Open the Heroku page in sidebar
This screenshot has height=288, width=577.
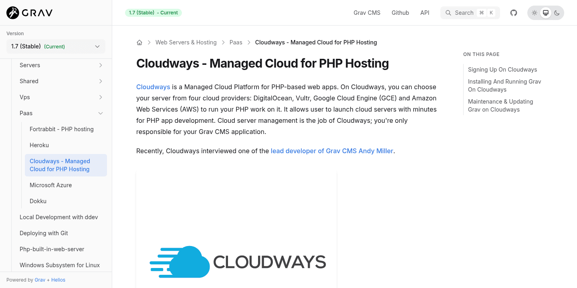tap(39, 145)
